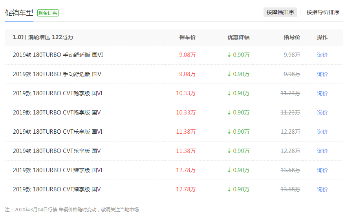Click 12.78万 price of CVT耀享版 国VI
The height and width of the screenshot is (218, 346).
coord(186,170)
